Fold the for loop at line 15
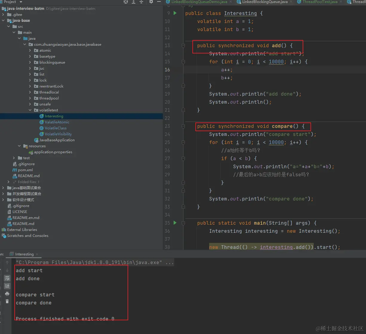Screen dimensions: 366x334 pos(183,62)
